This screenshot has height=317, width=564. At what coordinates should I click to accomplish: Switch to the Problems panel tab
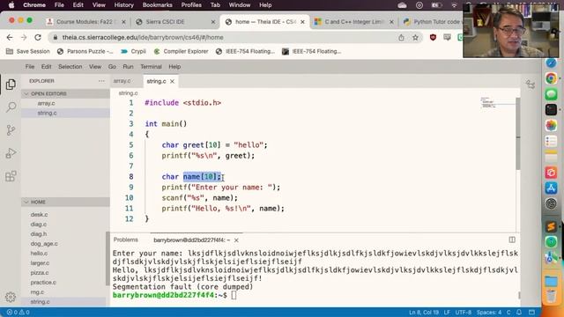(x=125, y=240)
